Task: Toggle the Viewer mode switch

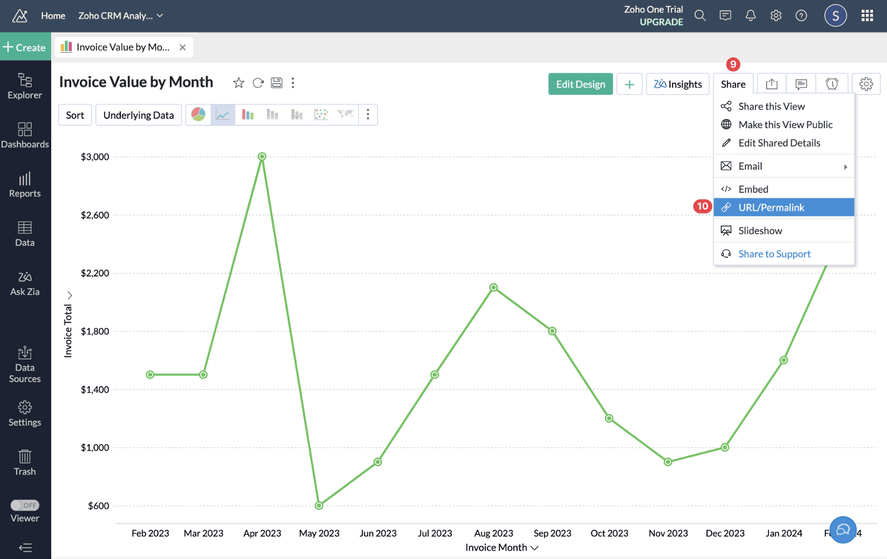Action: tap(25, 505)
